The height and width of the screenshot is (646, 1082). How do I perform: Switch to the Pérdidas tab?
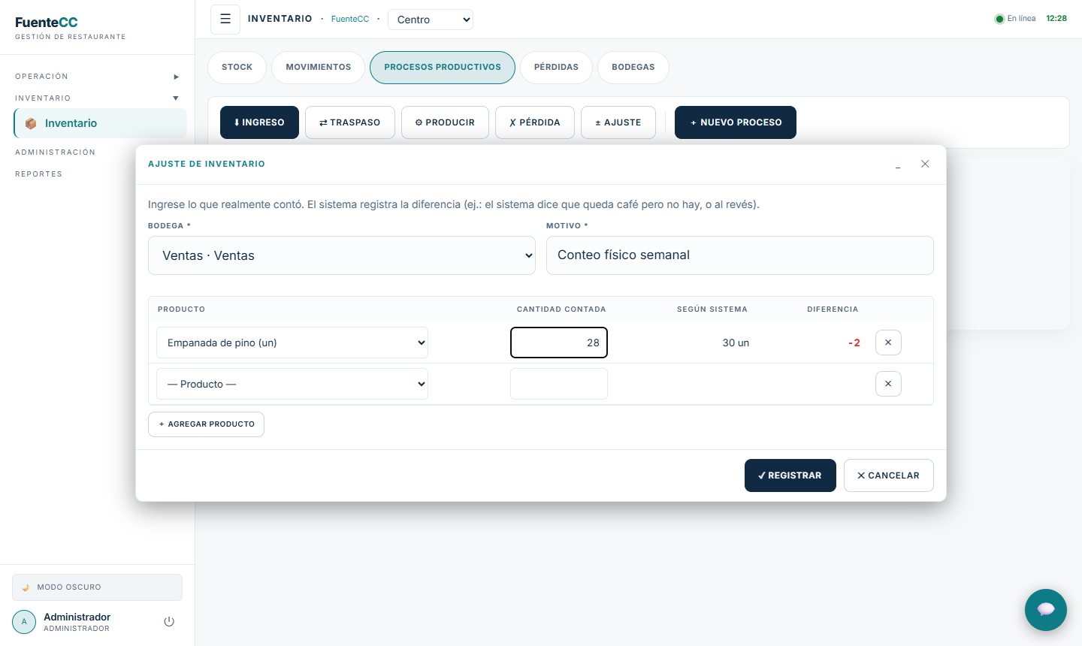[556, 68]
